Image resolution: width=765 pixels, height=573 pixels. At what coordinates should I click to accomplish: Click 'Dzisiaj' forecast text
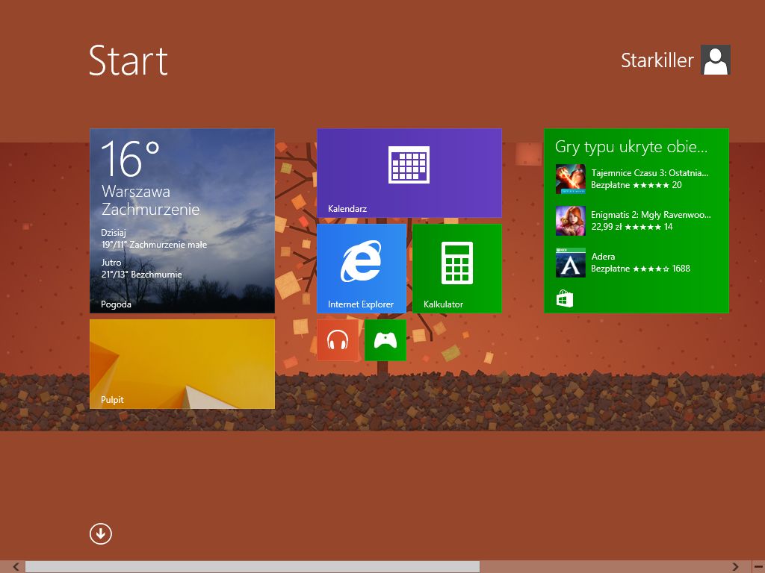[x=114, y=233]
